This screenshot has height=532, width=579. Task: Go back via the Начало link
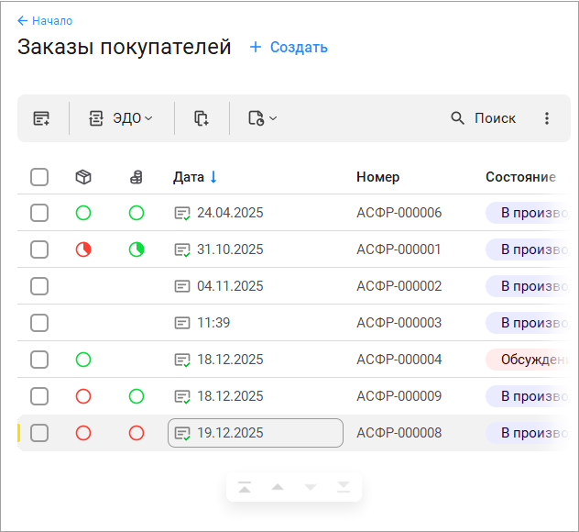coord(45,20)
